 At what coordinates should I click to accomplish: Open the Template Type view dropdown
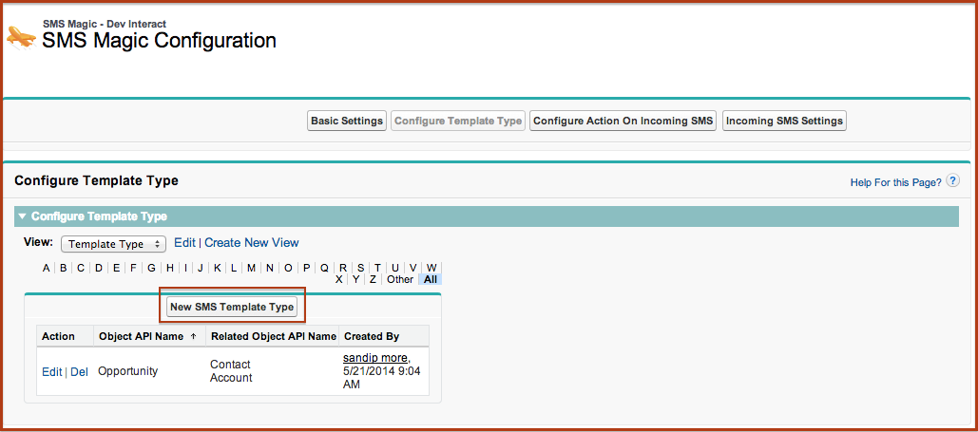(x=113, y=244)
